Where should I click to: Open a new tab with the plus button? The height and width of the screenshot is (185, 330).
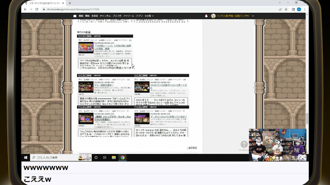[70, 3]
